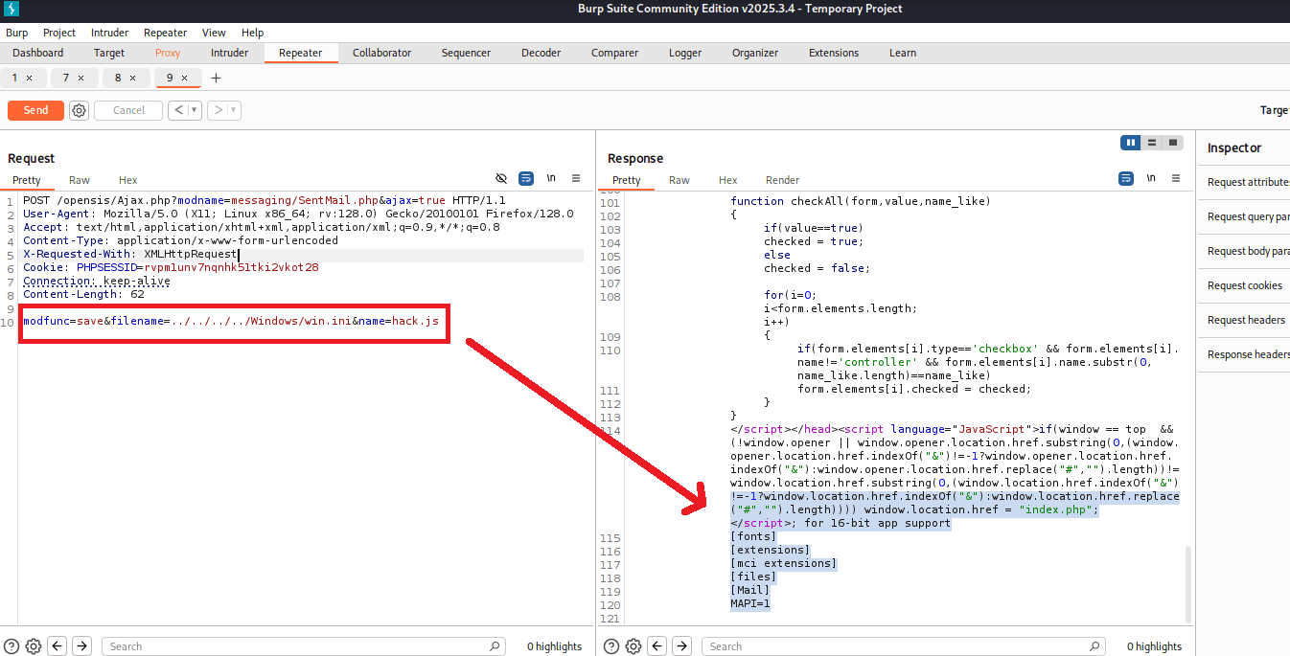The image size is (1290, 656).
Task: Click the Send button
Action: [x=35, y=110]
